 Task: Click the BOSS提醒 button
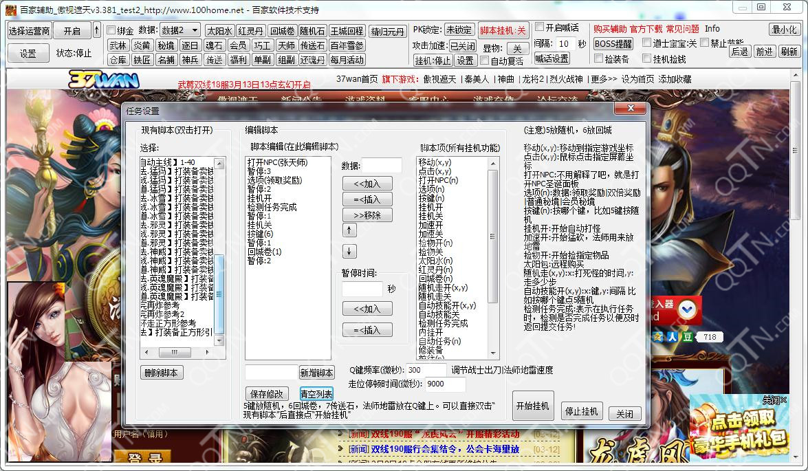pos(613,44)
